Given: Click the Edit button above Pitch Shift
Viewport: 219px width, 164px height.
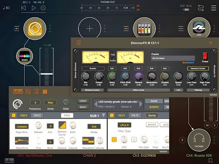Looking at the screenshot, I should (125, 68).
